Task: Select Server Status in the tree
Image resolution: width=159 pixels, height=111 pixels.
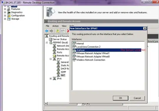Action: point(60,39)
